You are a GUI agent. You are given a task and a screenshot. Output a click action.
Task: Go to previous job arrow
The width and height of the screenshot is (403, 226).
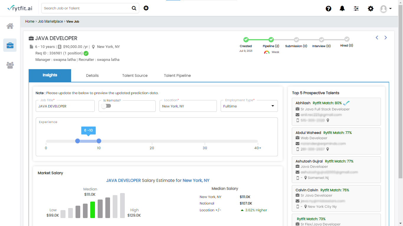click(x=377, y=37)
